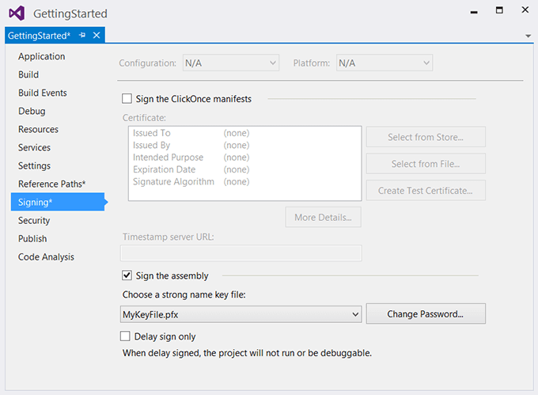Screen dimensions: 538x395
Task: Minimize the GettingStarted window
Action: [x=474, y=13]
